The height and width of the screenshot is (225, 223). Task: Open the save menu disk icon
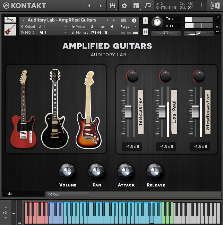click(112, 6)
